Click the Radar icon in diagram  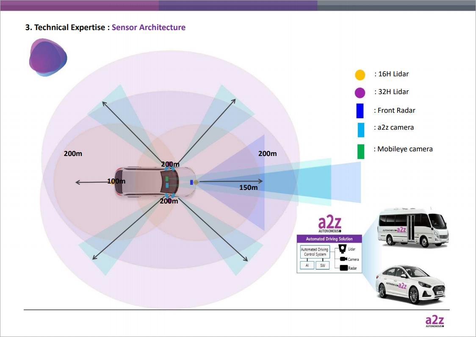click(343, 268)
